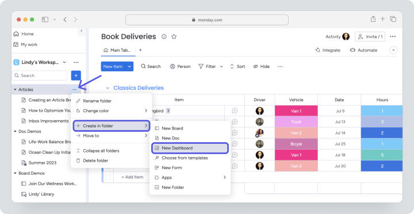
Task: Select New Board
Action: [x=190, y=128]
